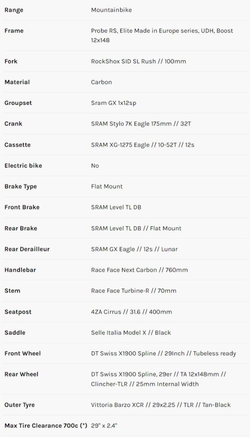250x437 pixels.
Task: Click the Sram GX 1x12sp groupset value
Action: point(113,103)
